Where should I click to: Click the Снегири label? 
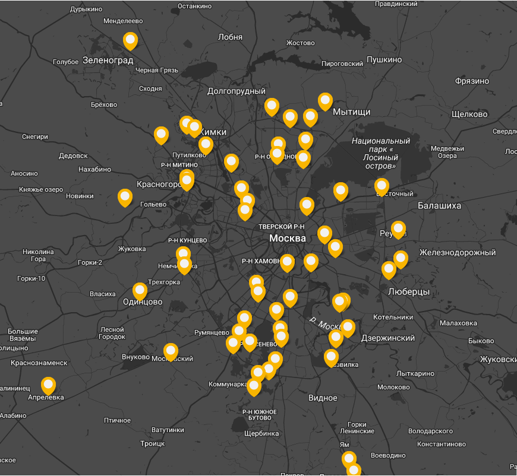[x=35, y=137]
